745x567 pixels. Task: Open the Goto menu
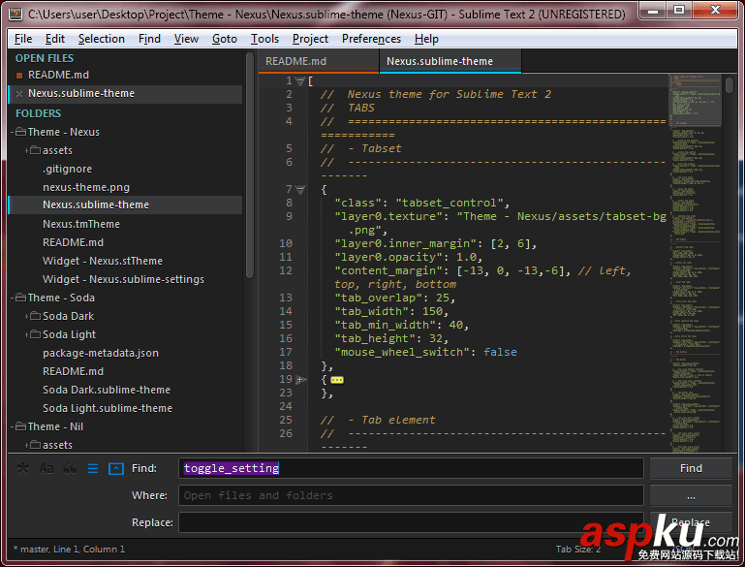[224, 39]
